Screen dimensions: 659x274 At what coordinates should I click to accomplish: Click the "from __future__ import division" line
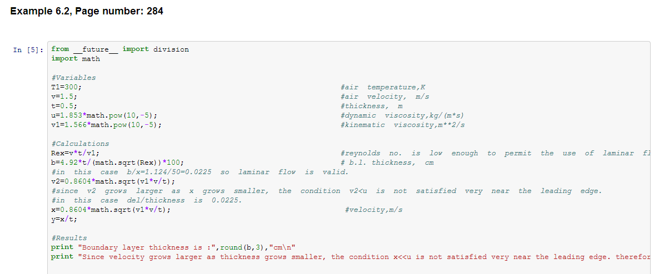pyautogui.click(x=119, y=49)
